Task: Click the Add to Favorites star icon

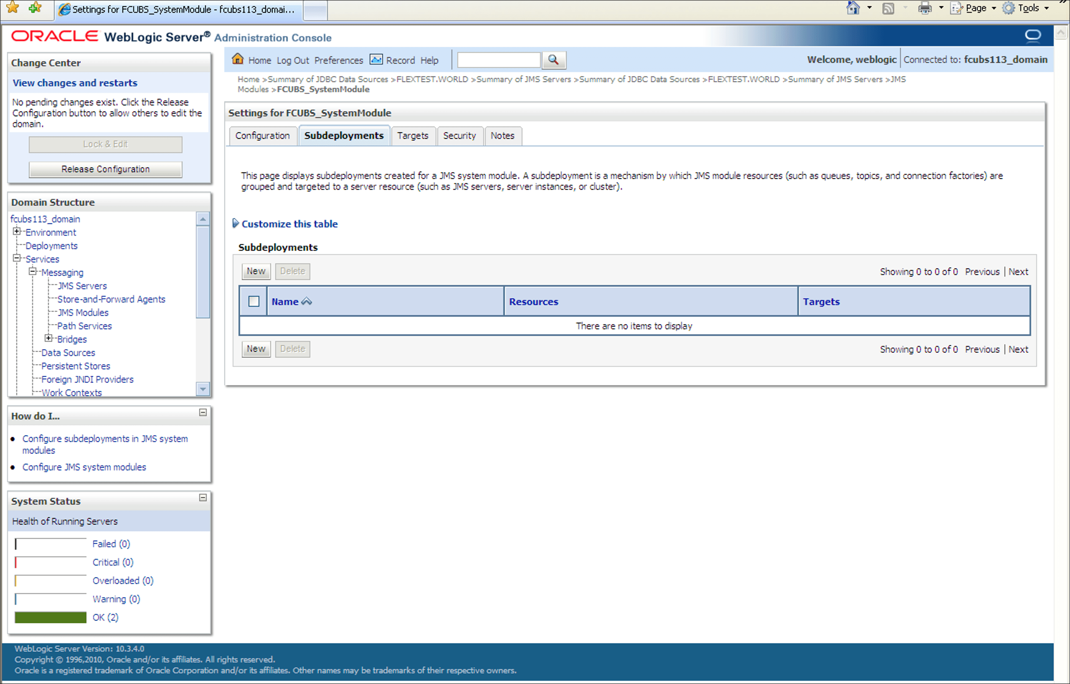Action: pyautogui.click(x=35, y=8)
